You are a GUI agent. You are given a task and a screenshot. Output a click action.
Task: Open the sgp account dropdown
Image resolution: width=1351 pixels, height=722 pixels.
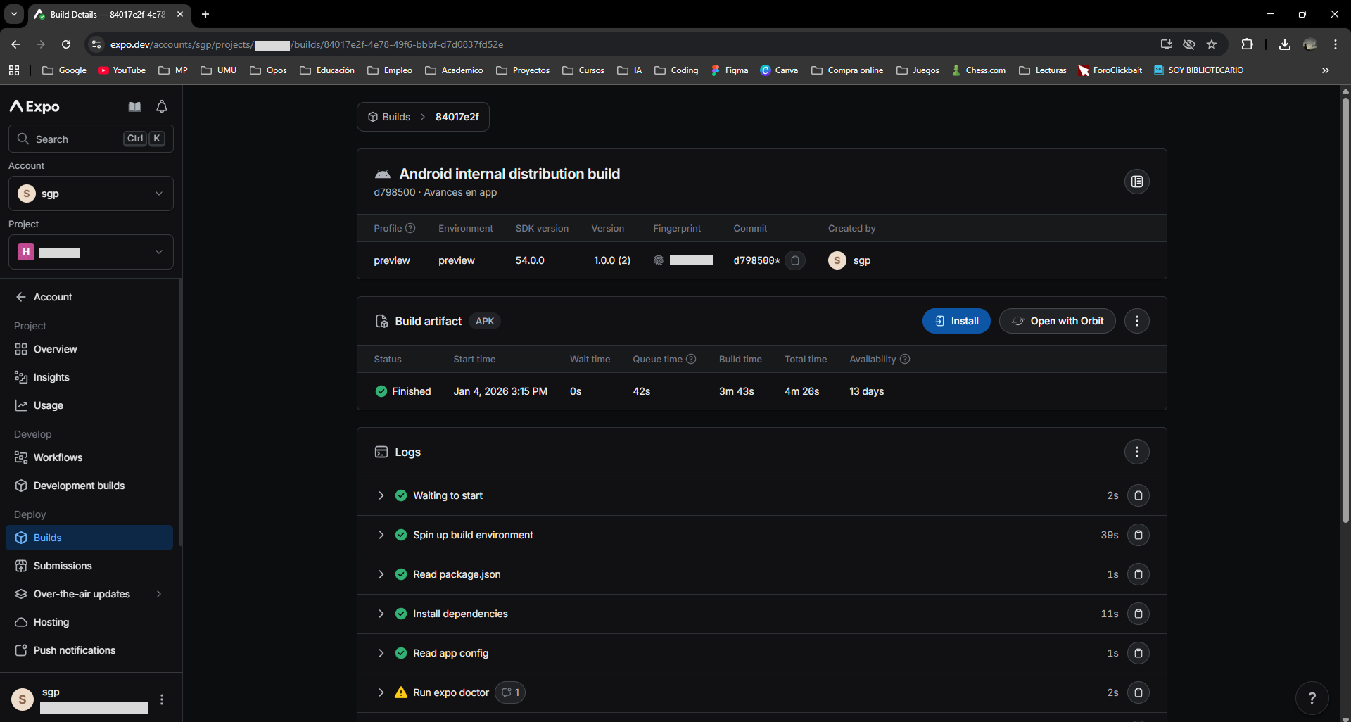point(91,194)
